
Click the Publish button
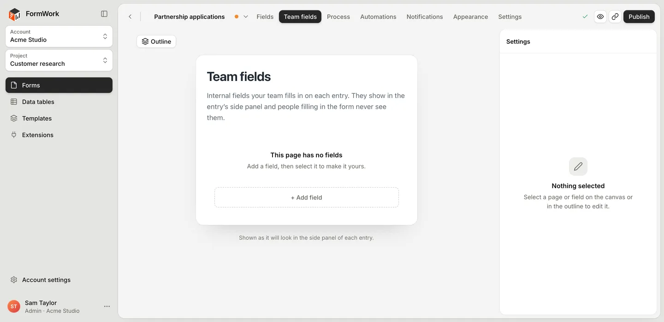pyautogui.click(x=639, y=17)
